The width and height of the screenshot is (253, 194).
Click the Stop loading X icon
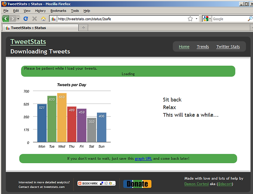(x=34, y=19)
